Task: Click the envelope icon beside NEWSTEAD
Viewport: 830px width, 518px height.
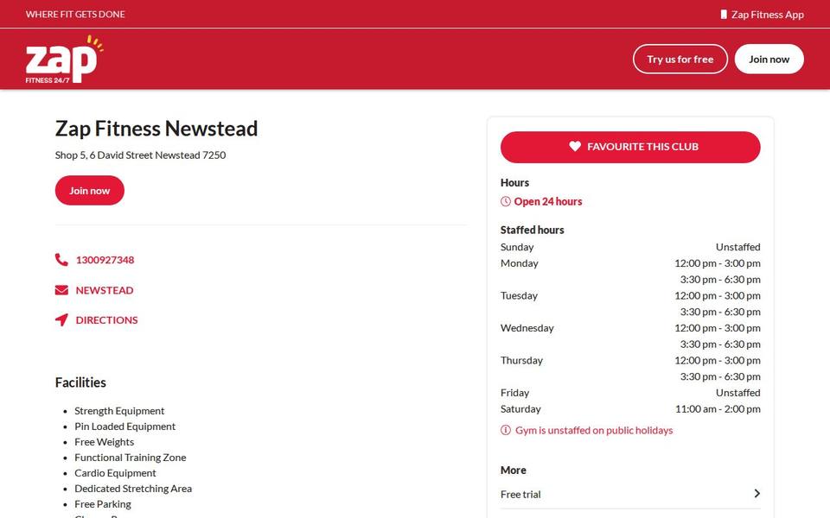Action: pos(61,290)
